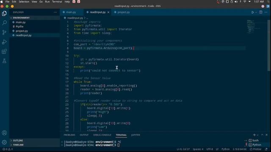Open the Edit menu
The width and height of the screenshot is (271, 152).
[14, 2]
